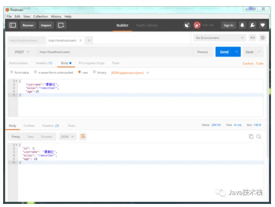Collapse request body line 1 fold arrow
275x207 pixels.
[x=17, y=81]
